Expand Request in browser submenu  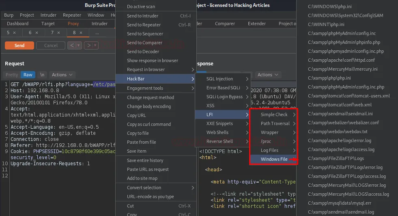156,69
